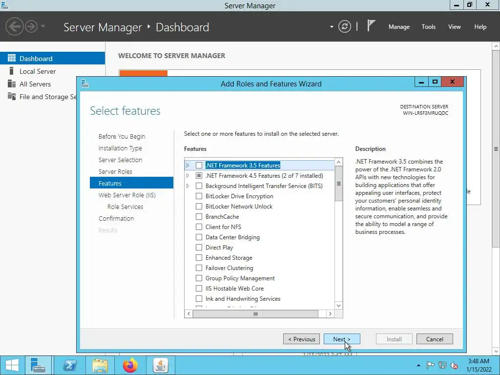Check the BranchCache feature checkbox
The height and width of the screenshot is (375, 500).
tap(199, 216)
